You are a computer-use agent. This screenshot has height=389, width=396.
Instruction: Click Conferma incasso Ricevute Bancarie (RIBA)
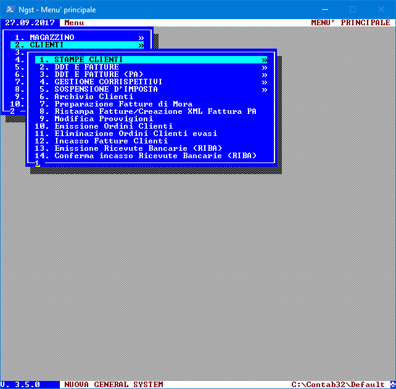(x=155, y=156)
